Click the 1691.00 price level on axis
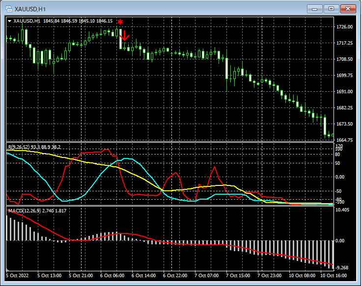Screen dimensions: 362x286 (x=345, y=92)
